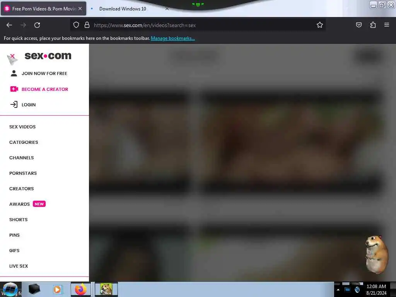Screen dimensions: 396x297
Task: Click the hamster desktop mascot
Action: tap(377, 254)
